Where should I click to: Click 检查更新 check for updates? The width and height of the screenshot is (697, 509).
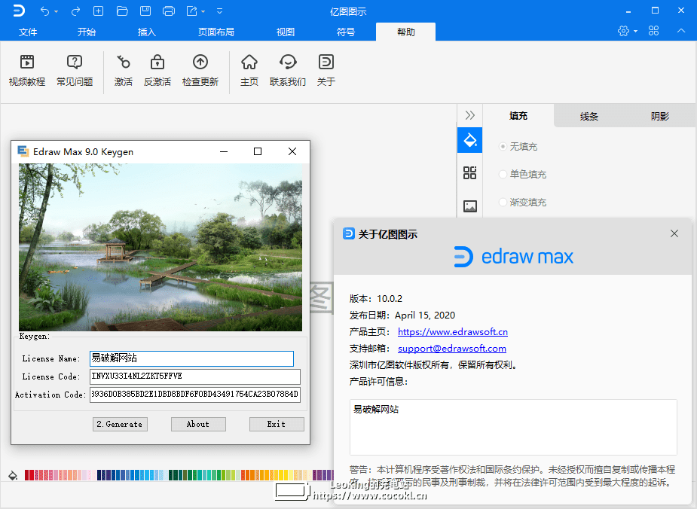[200, 70]
